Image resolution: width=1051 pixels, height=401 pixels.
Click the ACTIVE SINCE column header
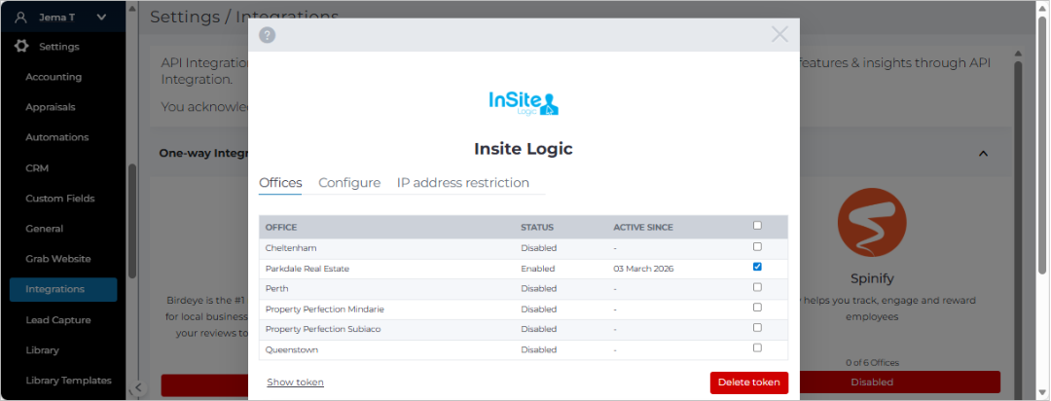643,228
